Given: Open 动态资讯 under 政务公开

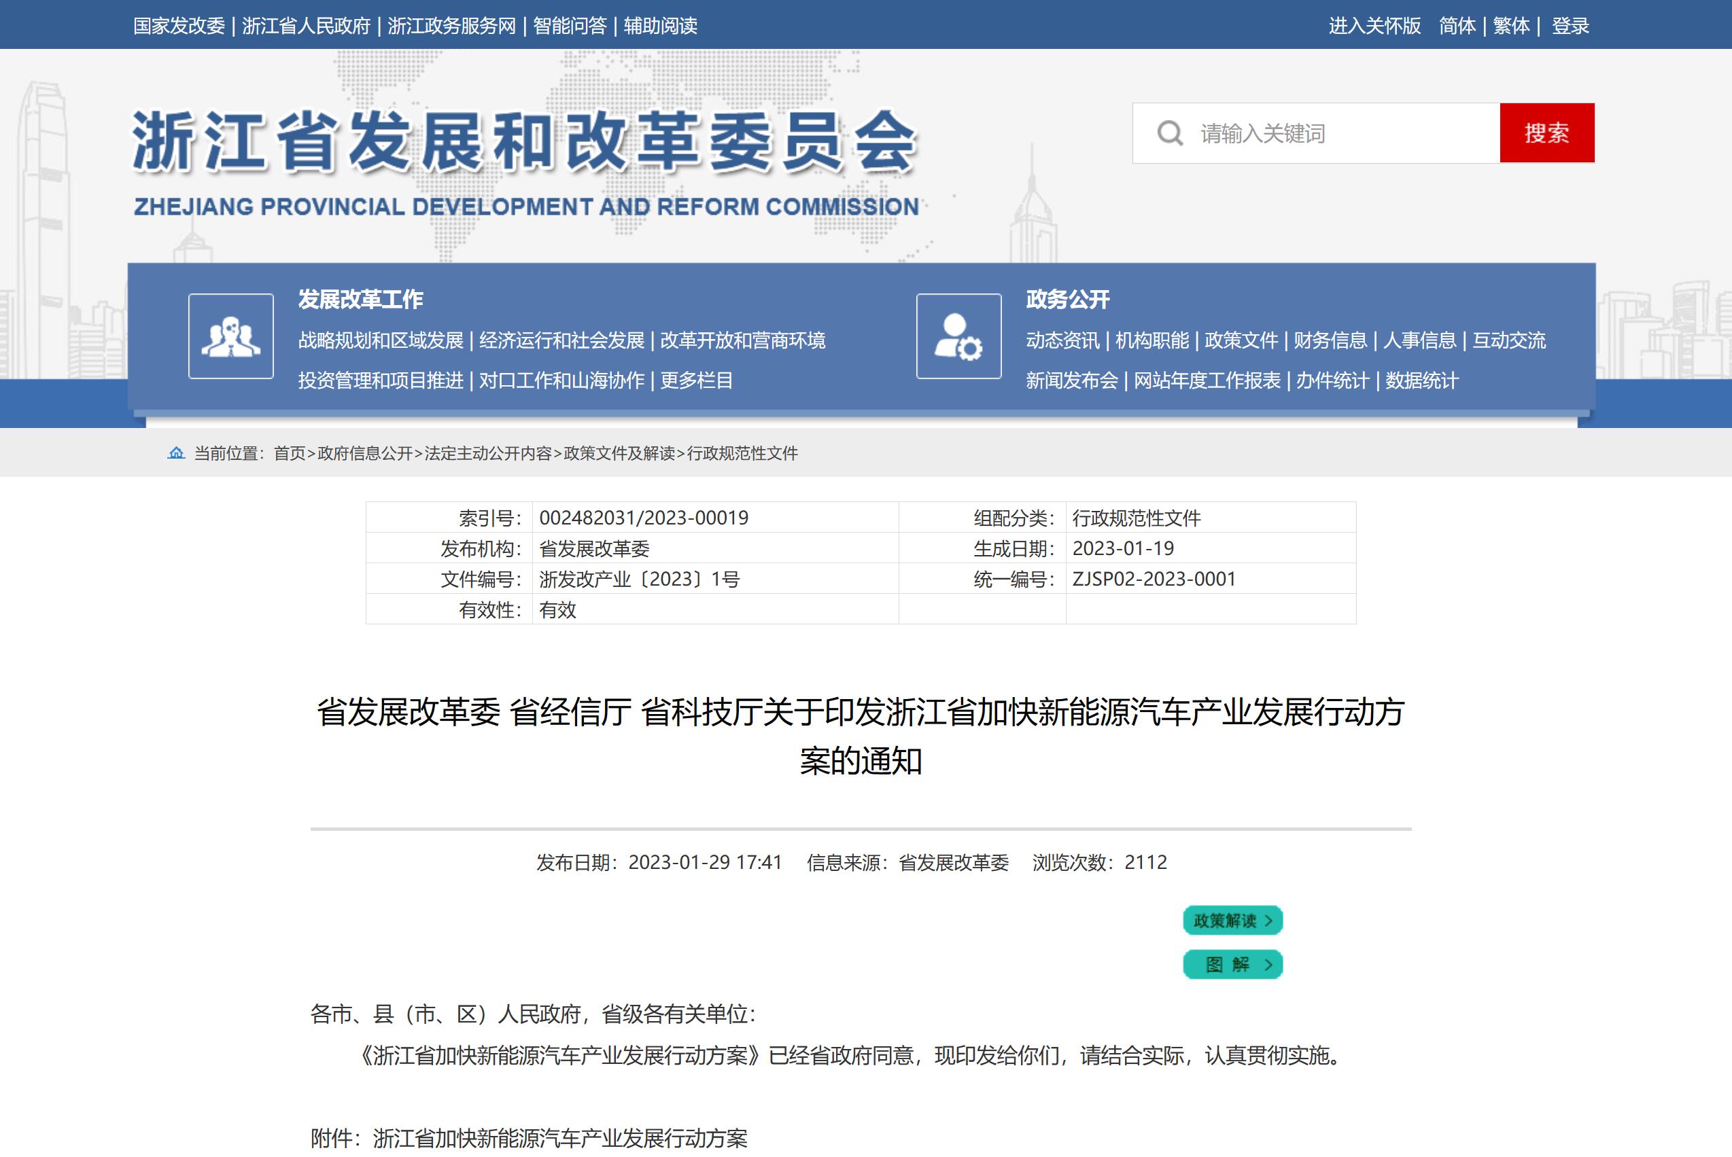Looking at the screenshot, I should click(x=1062, y=340).
